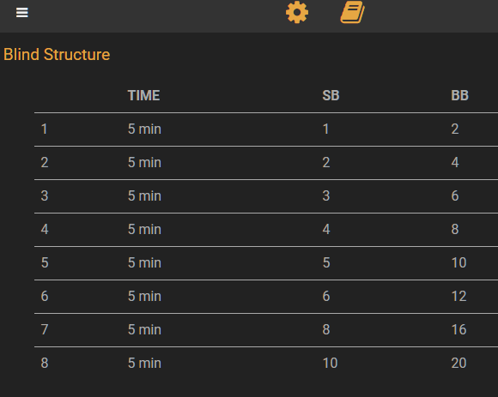The height and width of the screenshot is (397, 498).
Task: Click the big blind value 16
Action: [x=459, y=329]
